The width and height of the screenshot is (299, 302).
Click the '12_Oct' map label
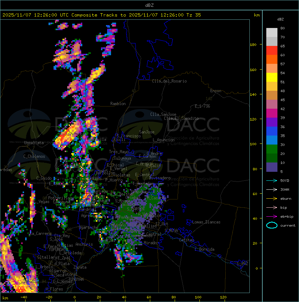point(162,224)
